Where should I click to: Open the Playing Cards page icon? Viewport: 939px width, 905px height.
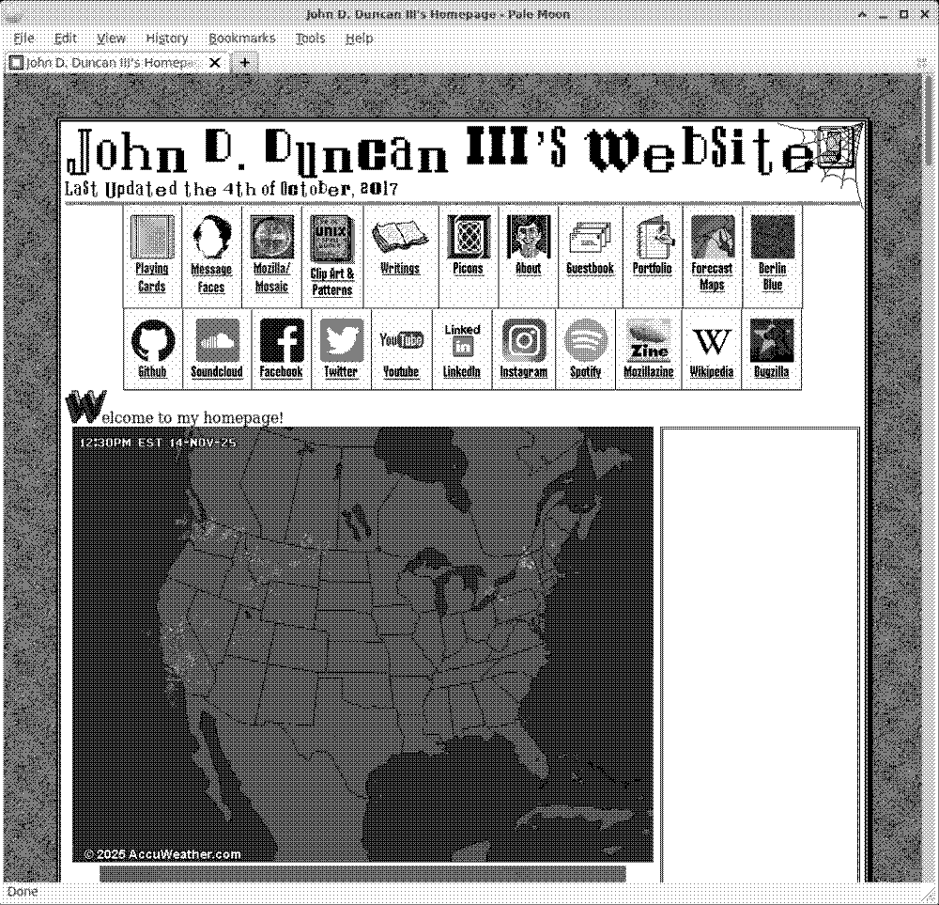[x=152, y=236]
